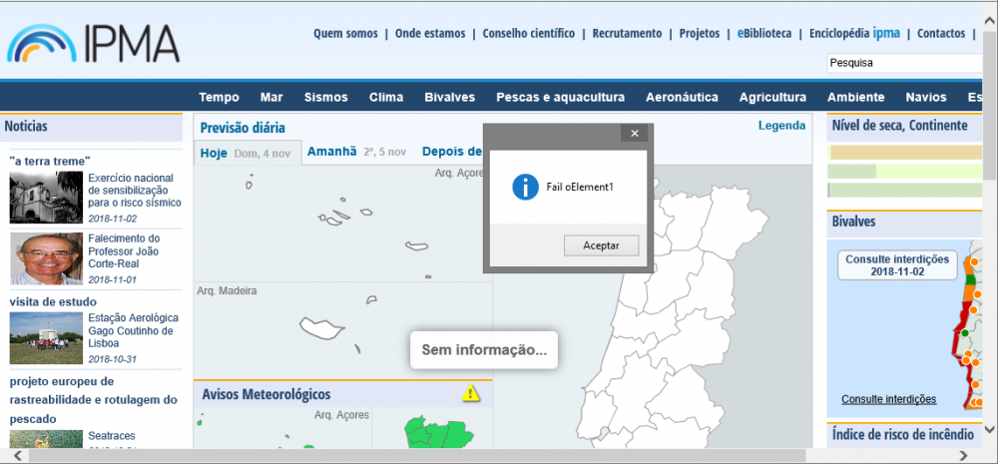Open Pescas e aquacultura menu
Image resolution: width=998 pixels, height=464 pixels.
point(560,98)
